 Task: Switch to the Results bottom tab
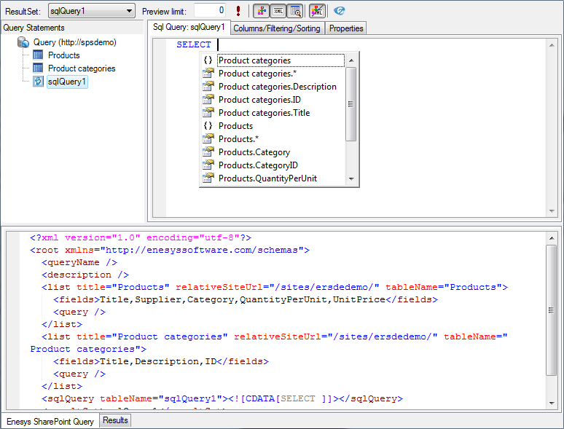115,420
